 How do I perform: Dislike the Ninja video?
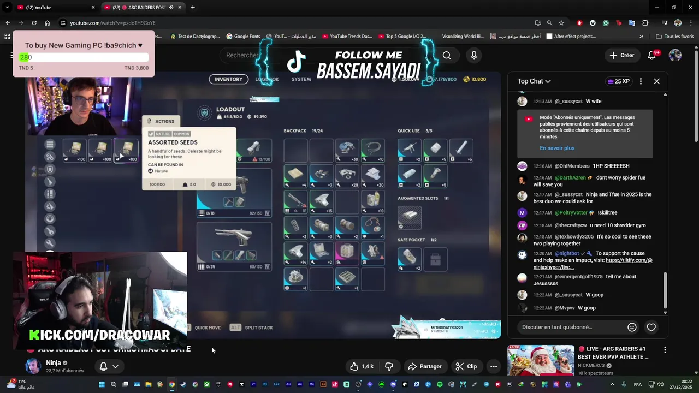click(x=389, y=366)
